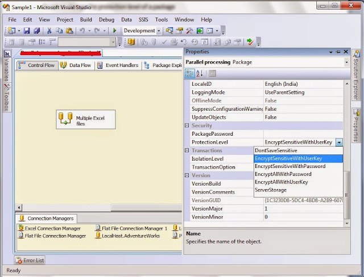The height and width of the screenshot is (277, 364).
Task: Switch to the Data Flow tab
Action: point(76,65)
